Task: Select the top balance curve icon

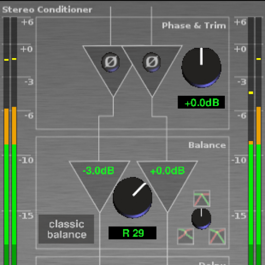Action: [202, 198]
